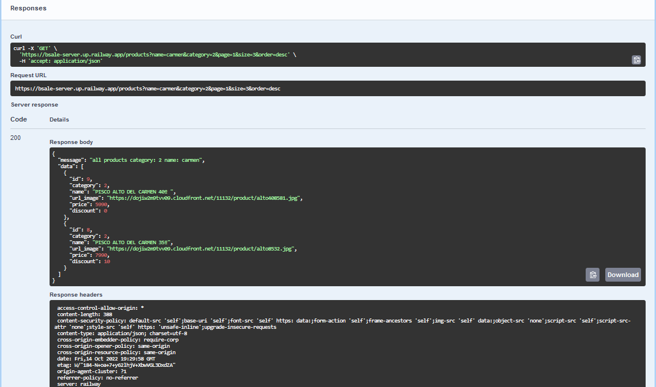
Task: Click the 'Curl' label
Action: pos(16,37)
